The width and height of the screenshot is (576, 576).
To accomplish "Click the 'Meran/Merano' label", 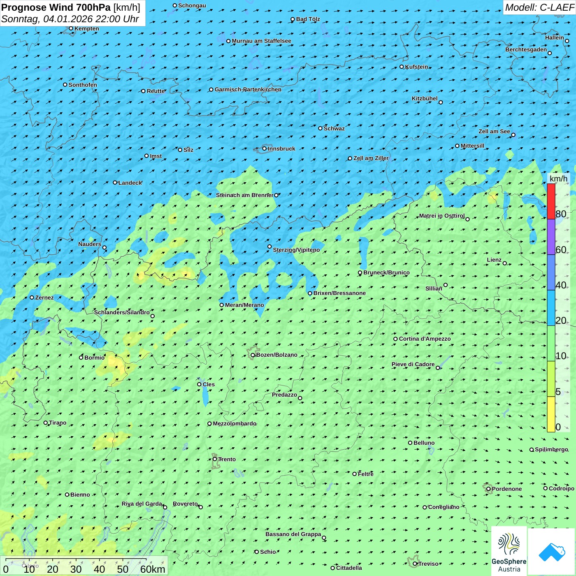I will coord(244,305).
